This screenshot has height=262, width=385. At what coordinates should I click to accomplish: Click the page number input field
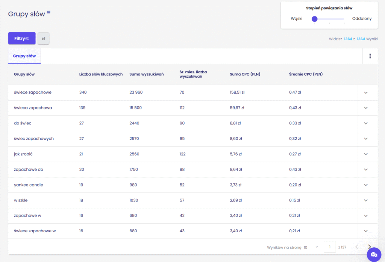tap(330, 247)
